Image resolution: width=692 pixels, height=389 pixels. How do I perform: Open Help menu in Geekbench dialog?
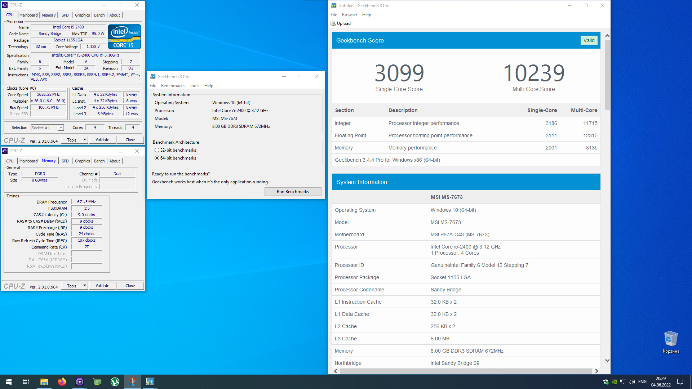pyautogui.click(x=209, y=86)
